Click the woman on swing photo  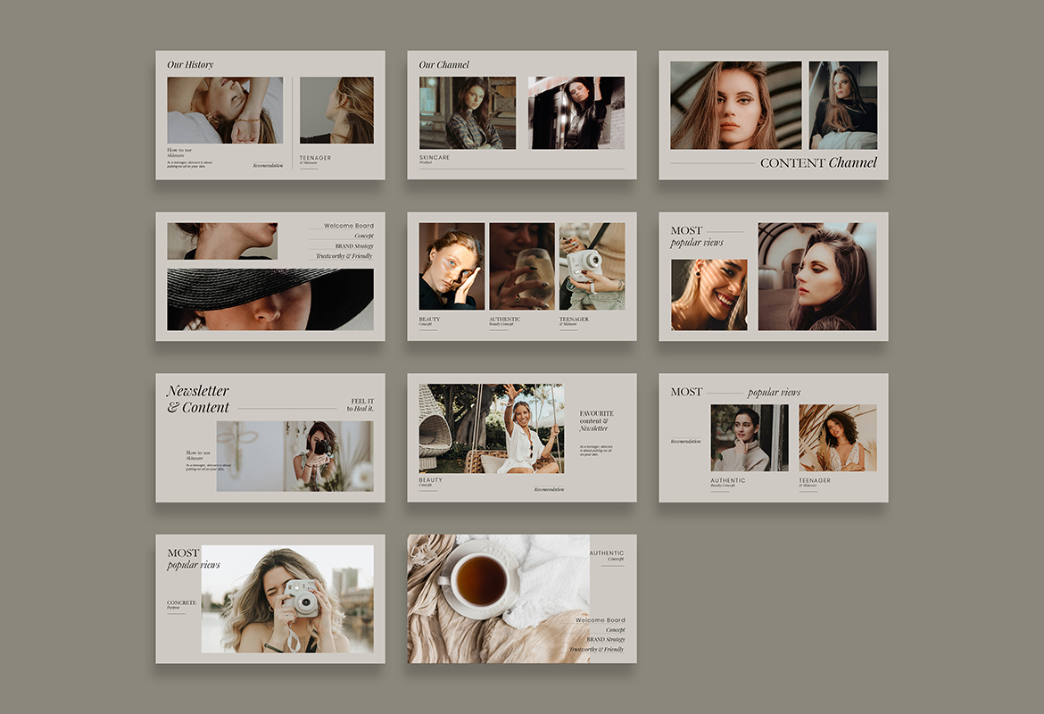(x=491, y=428)
